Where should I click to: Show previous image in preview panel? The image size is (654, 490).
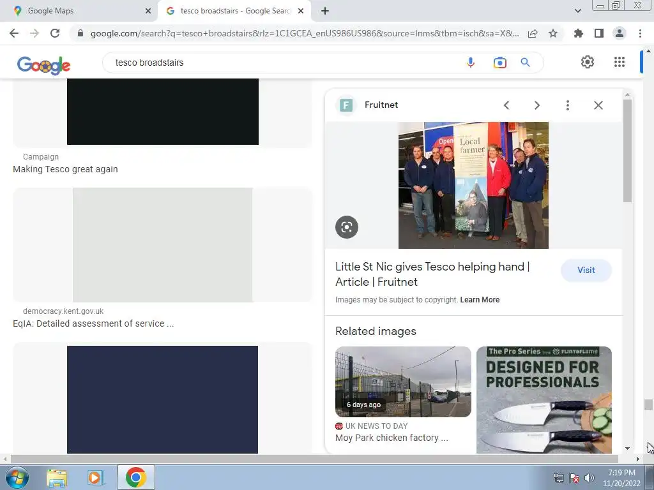pos(506,105)
